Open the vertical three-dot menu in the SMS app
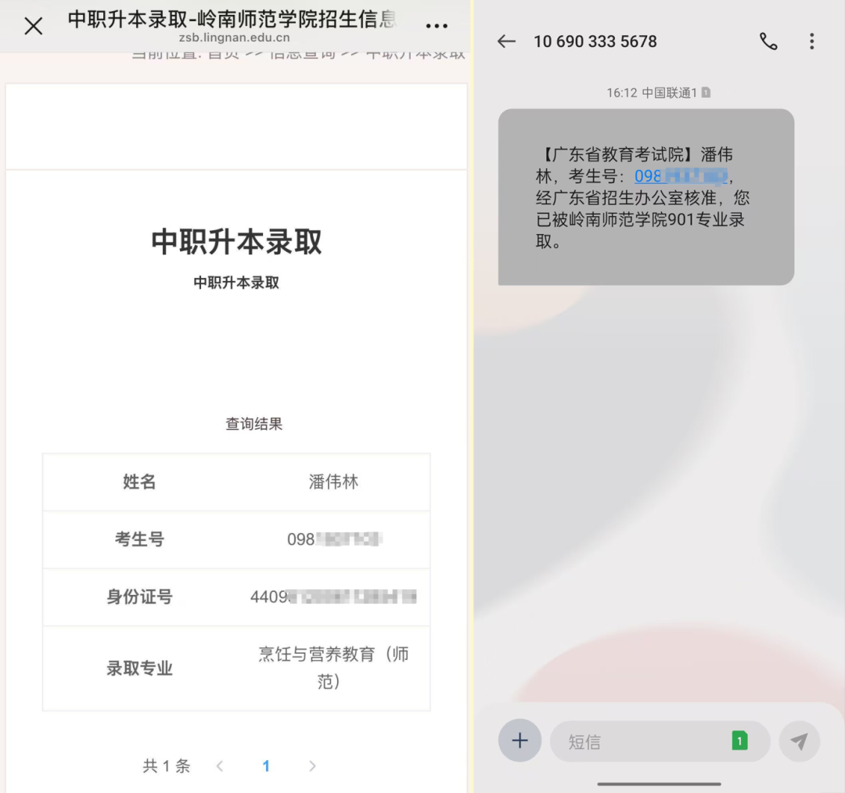845x793 pixels. point(811,41)
